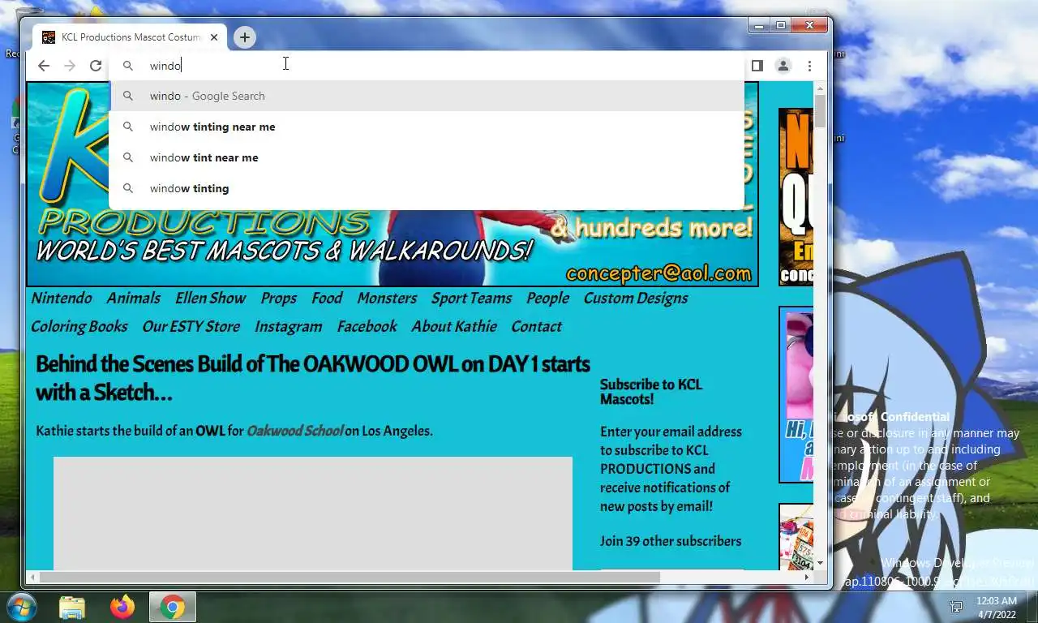Open the Coloring Books link
The width and height of the screenshot is (1038, 623).
point(79,326)
